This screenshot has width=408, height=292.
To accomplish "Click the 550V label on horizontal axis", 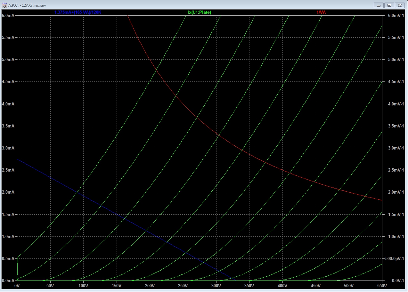I will 382,285.
